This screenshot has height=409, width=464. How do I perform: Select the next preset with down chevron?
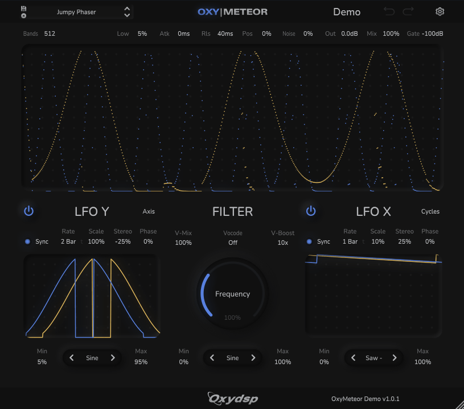pyautogui.click(x=127, y=15)
